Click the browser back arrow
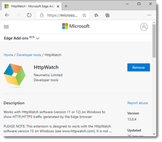 [x=7, y=15]
